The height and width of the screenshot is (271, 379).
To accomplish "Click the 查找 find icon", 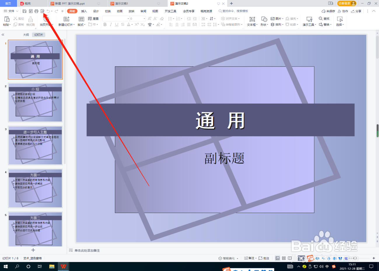I will pos(325,18).
